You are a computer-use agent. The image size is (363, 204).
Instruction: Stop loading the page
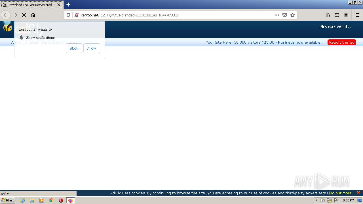pyautogui.click(x=24, y=15)
